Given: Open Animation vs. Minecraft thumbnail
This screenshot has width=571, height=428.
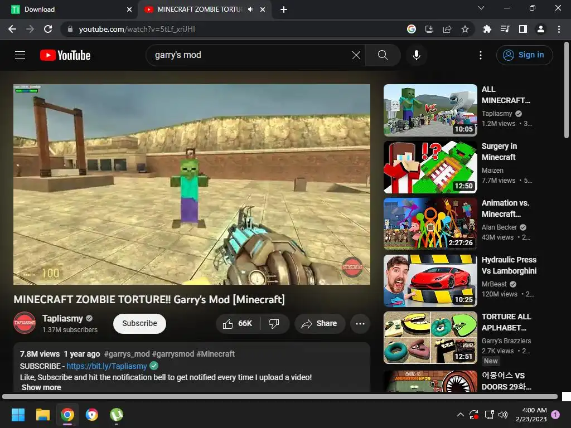Looking at the screenshot, I should 430,224.
